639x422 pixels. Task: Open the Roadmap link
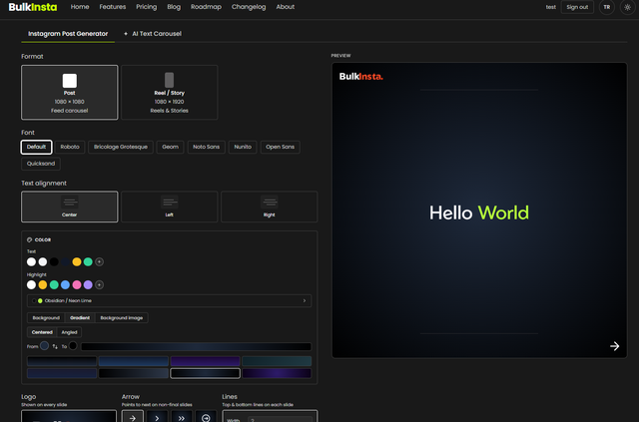pos(206,7)
